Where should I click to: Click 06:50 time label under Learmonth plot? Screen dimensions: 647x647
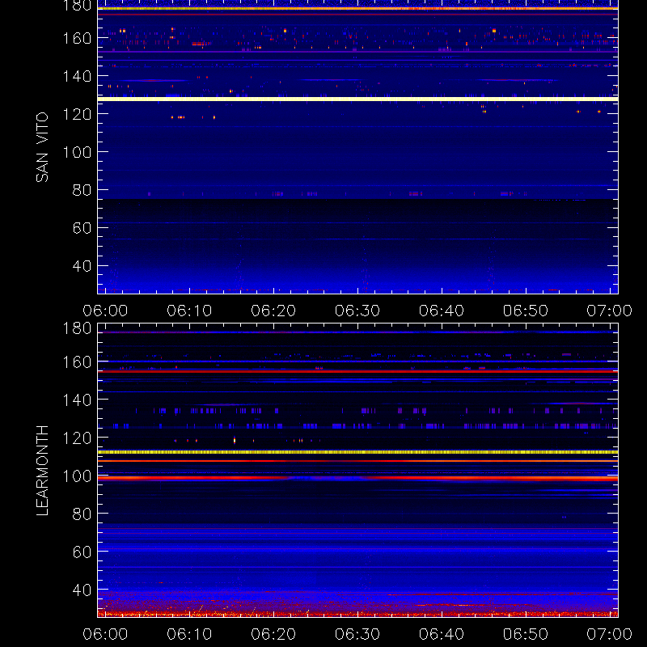click(526, 634)
